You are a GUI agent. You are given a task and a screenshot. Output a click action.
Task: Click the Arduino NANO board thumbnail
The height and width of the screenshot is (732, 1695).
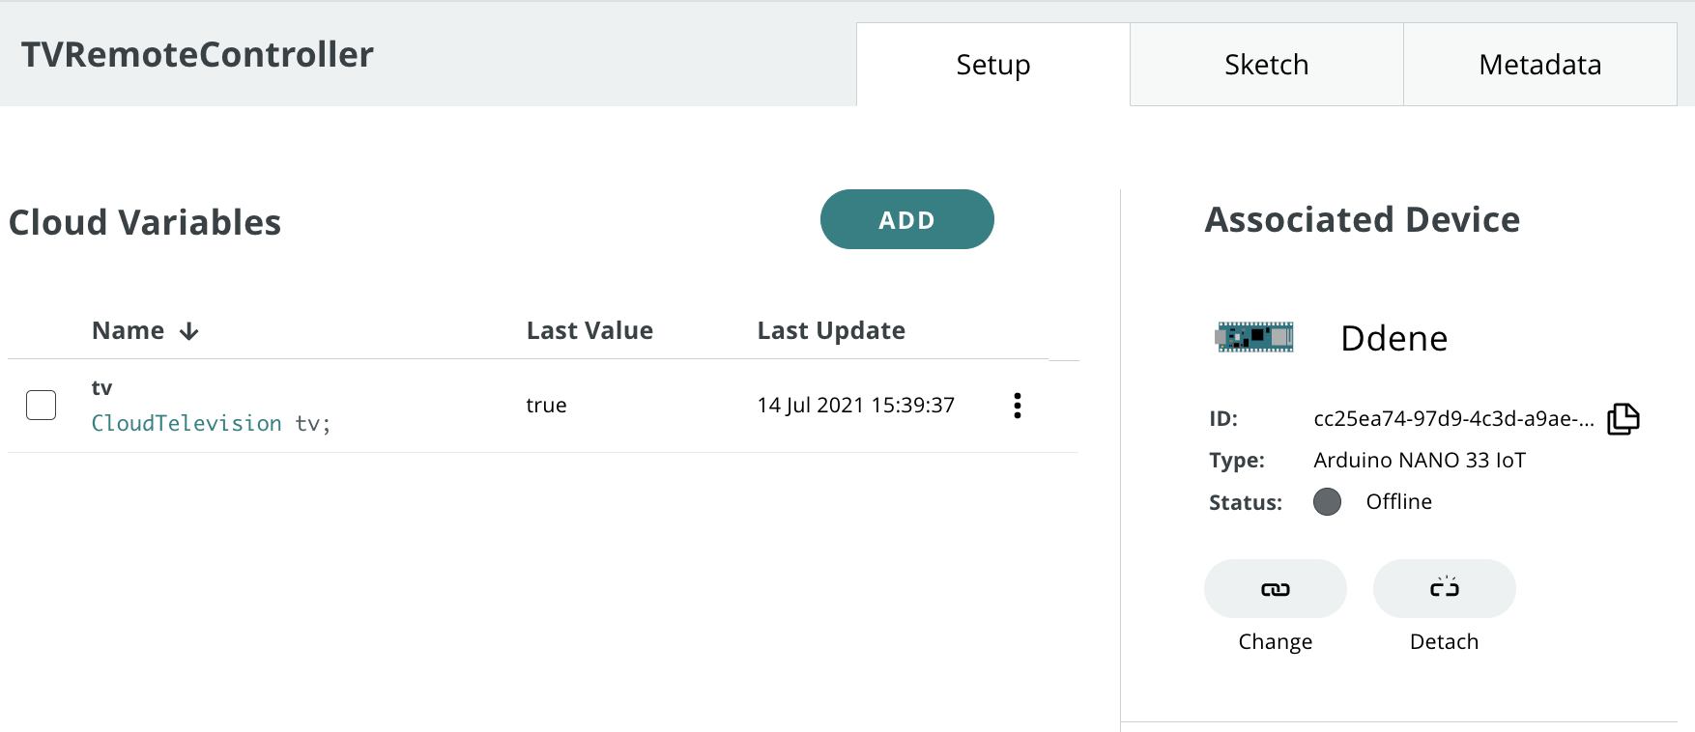(x=1254, y=337)
